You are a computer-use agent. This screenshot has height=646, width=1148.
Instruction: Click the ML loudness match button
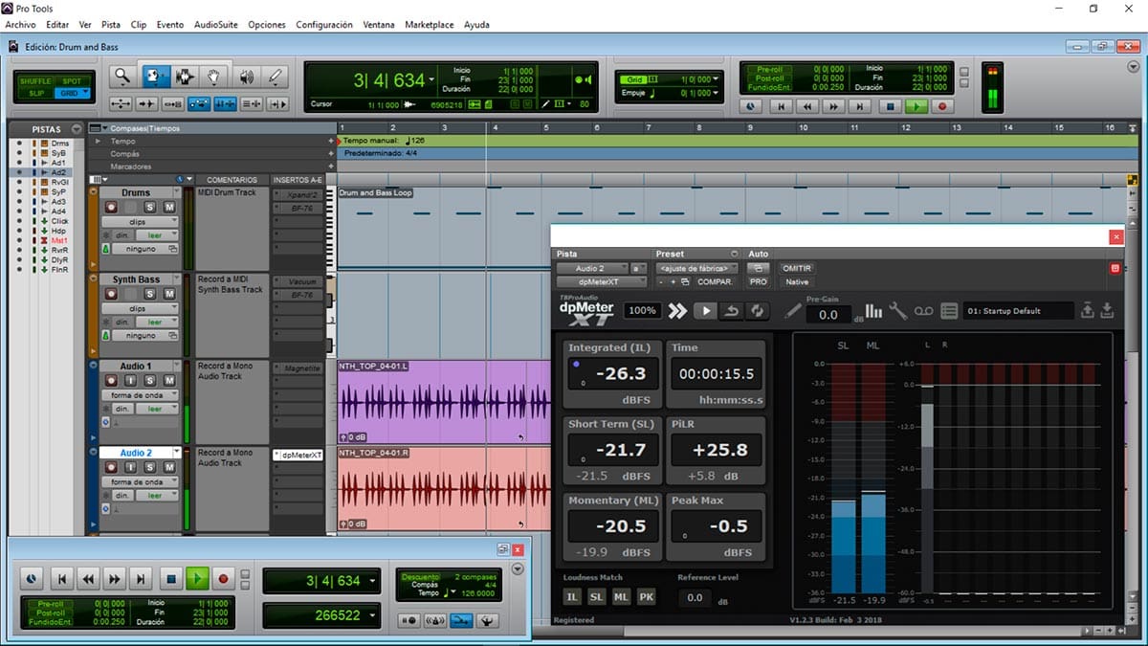[x=622, y=596]
